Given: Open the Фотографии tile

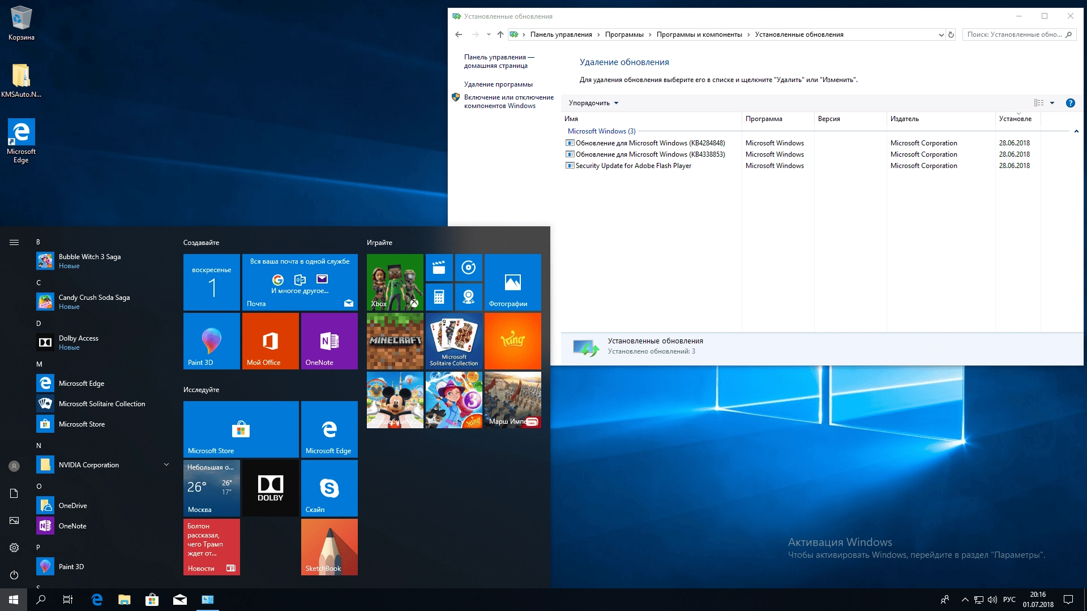Looking at the screenshot, I should click(513, 282).
